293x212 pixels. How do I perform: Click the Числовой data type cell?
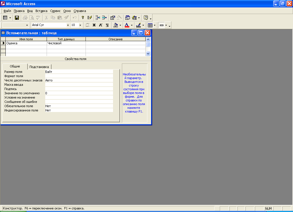[x=66, y=43]
